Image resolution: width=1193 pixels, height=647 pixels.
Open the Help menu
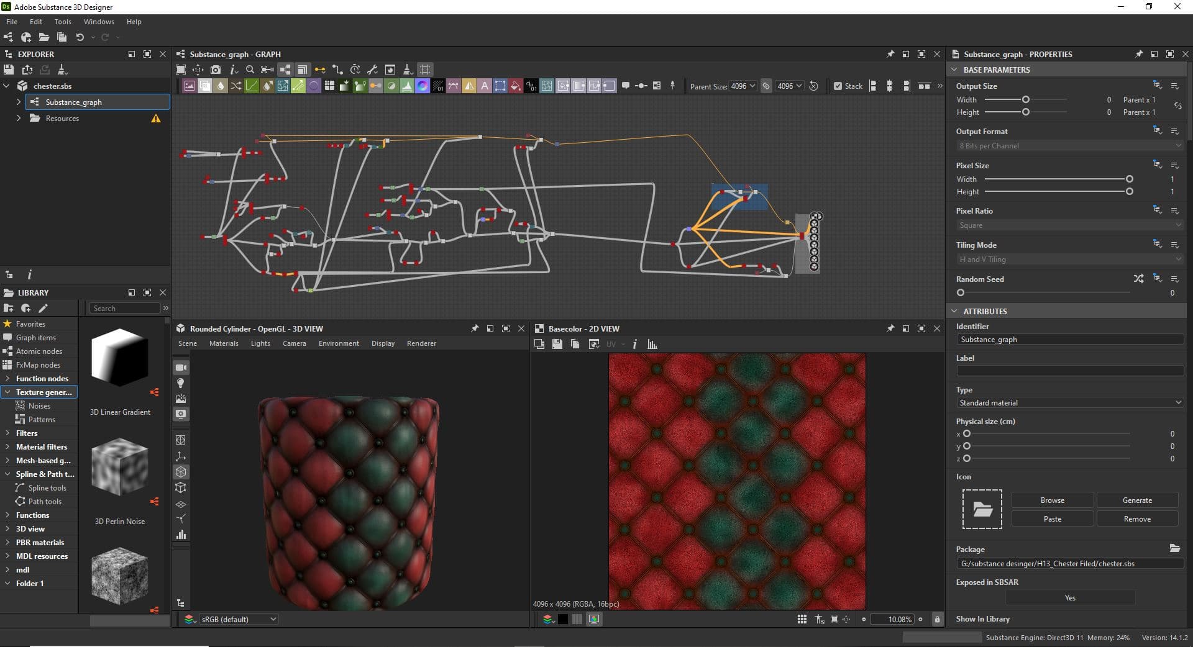coord(134,22)
